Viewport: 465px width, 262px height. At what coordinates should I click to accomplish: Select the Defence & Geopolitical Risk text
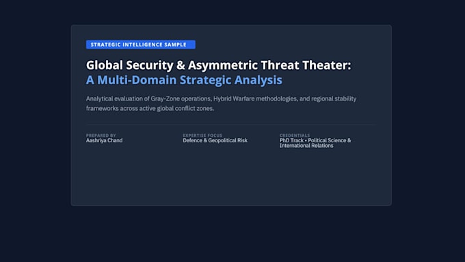215,140
